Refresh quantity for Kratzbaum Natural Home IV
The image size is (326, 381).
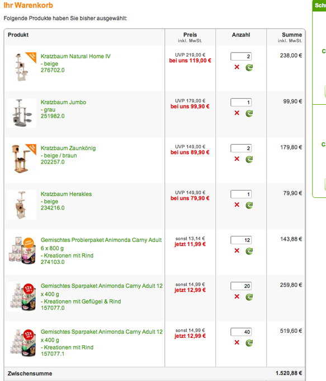(x=249, y=67)
